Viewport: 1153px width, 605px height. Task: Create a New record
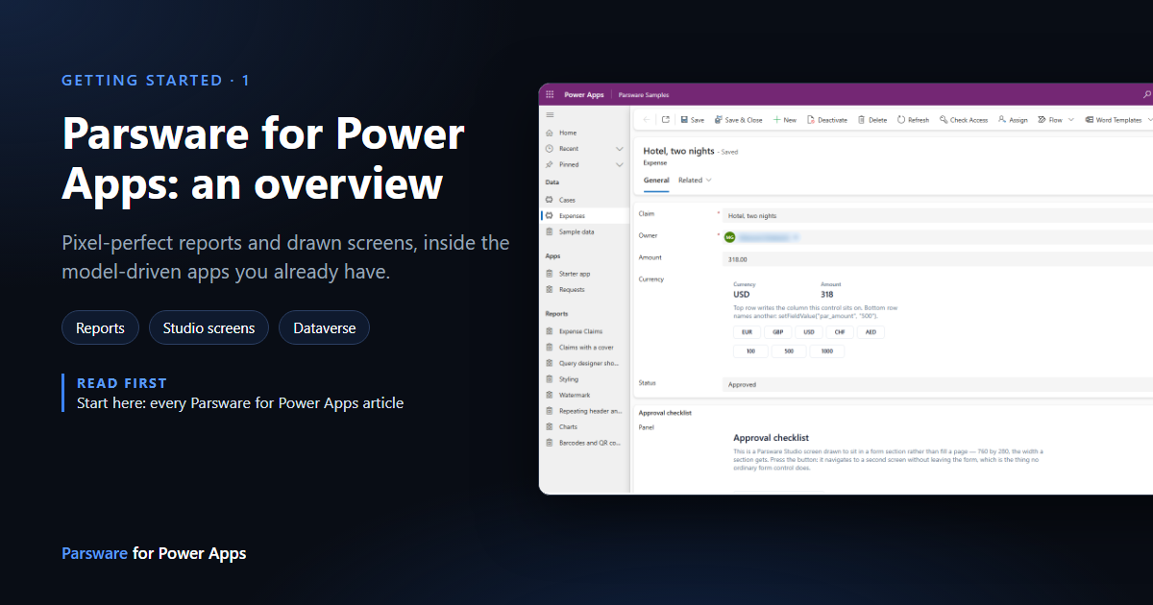click(785, 120)
